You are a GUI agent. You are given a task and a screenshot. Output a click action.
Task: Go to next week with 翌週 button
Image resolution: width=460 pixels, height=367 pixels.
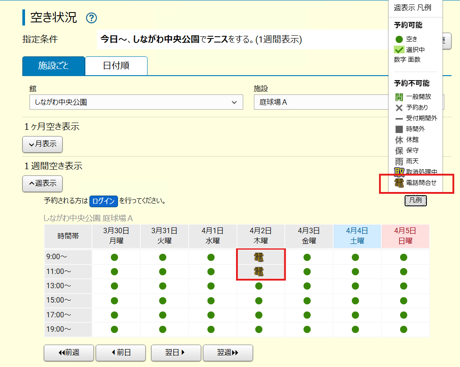click(228, 353)
